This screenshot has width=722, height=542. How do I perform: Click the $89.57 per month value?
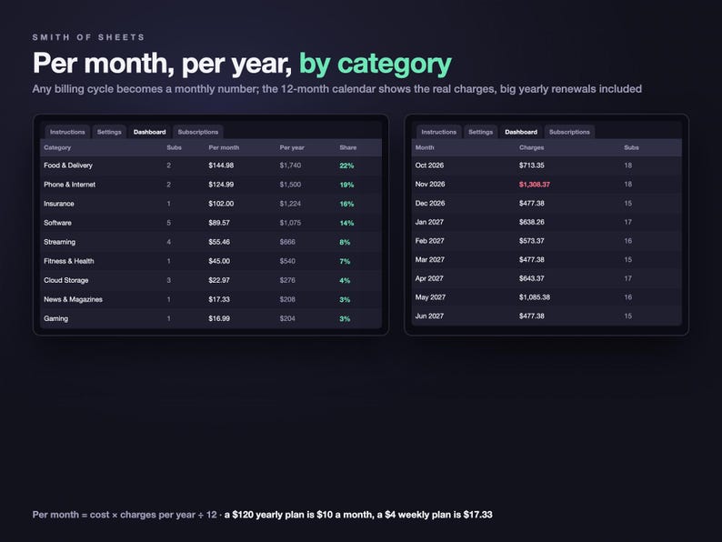[x=219, y=223]
